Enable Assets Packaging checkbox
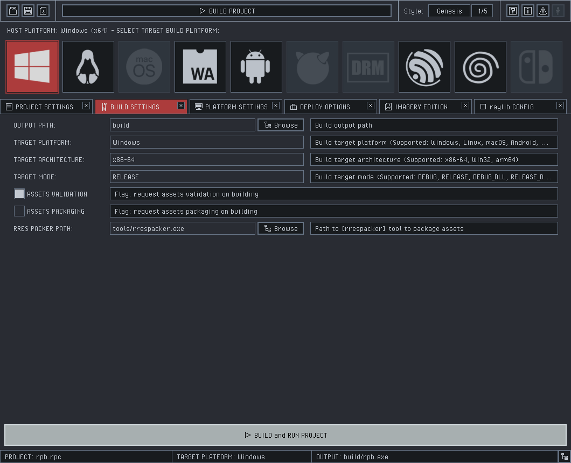 (19, 211)
